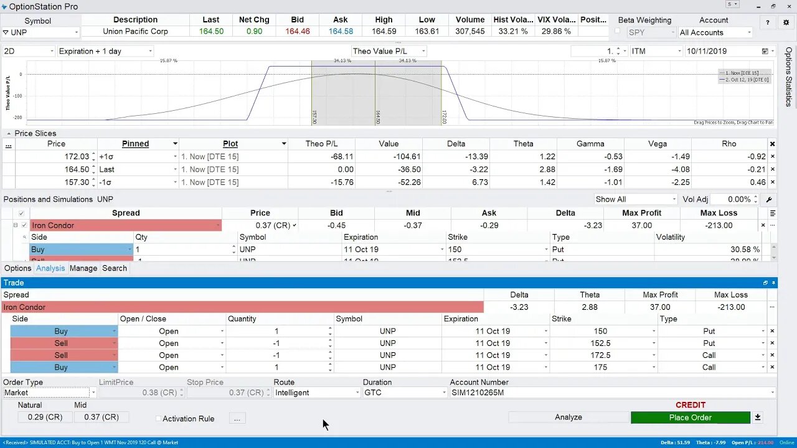Toggle the select-all checkbox in Spread header

[x=21, y=213]
